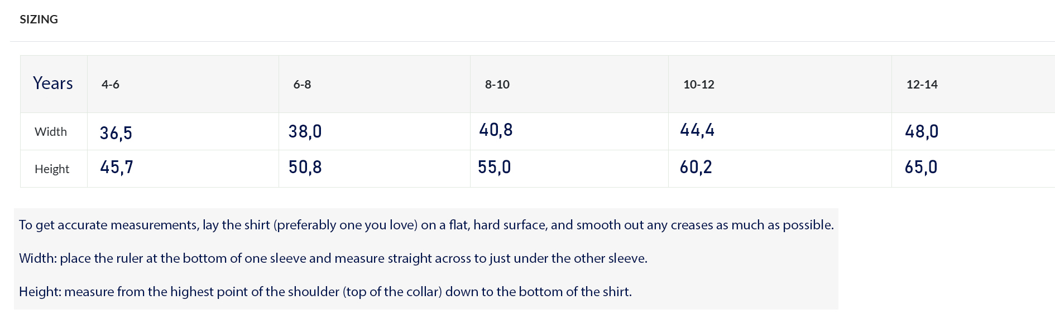Click height value 45,7
Viewport: 1055px width, 329px height.
(117, 167)
